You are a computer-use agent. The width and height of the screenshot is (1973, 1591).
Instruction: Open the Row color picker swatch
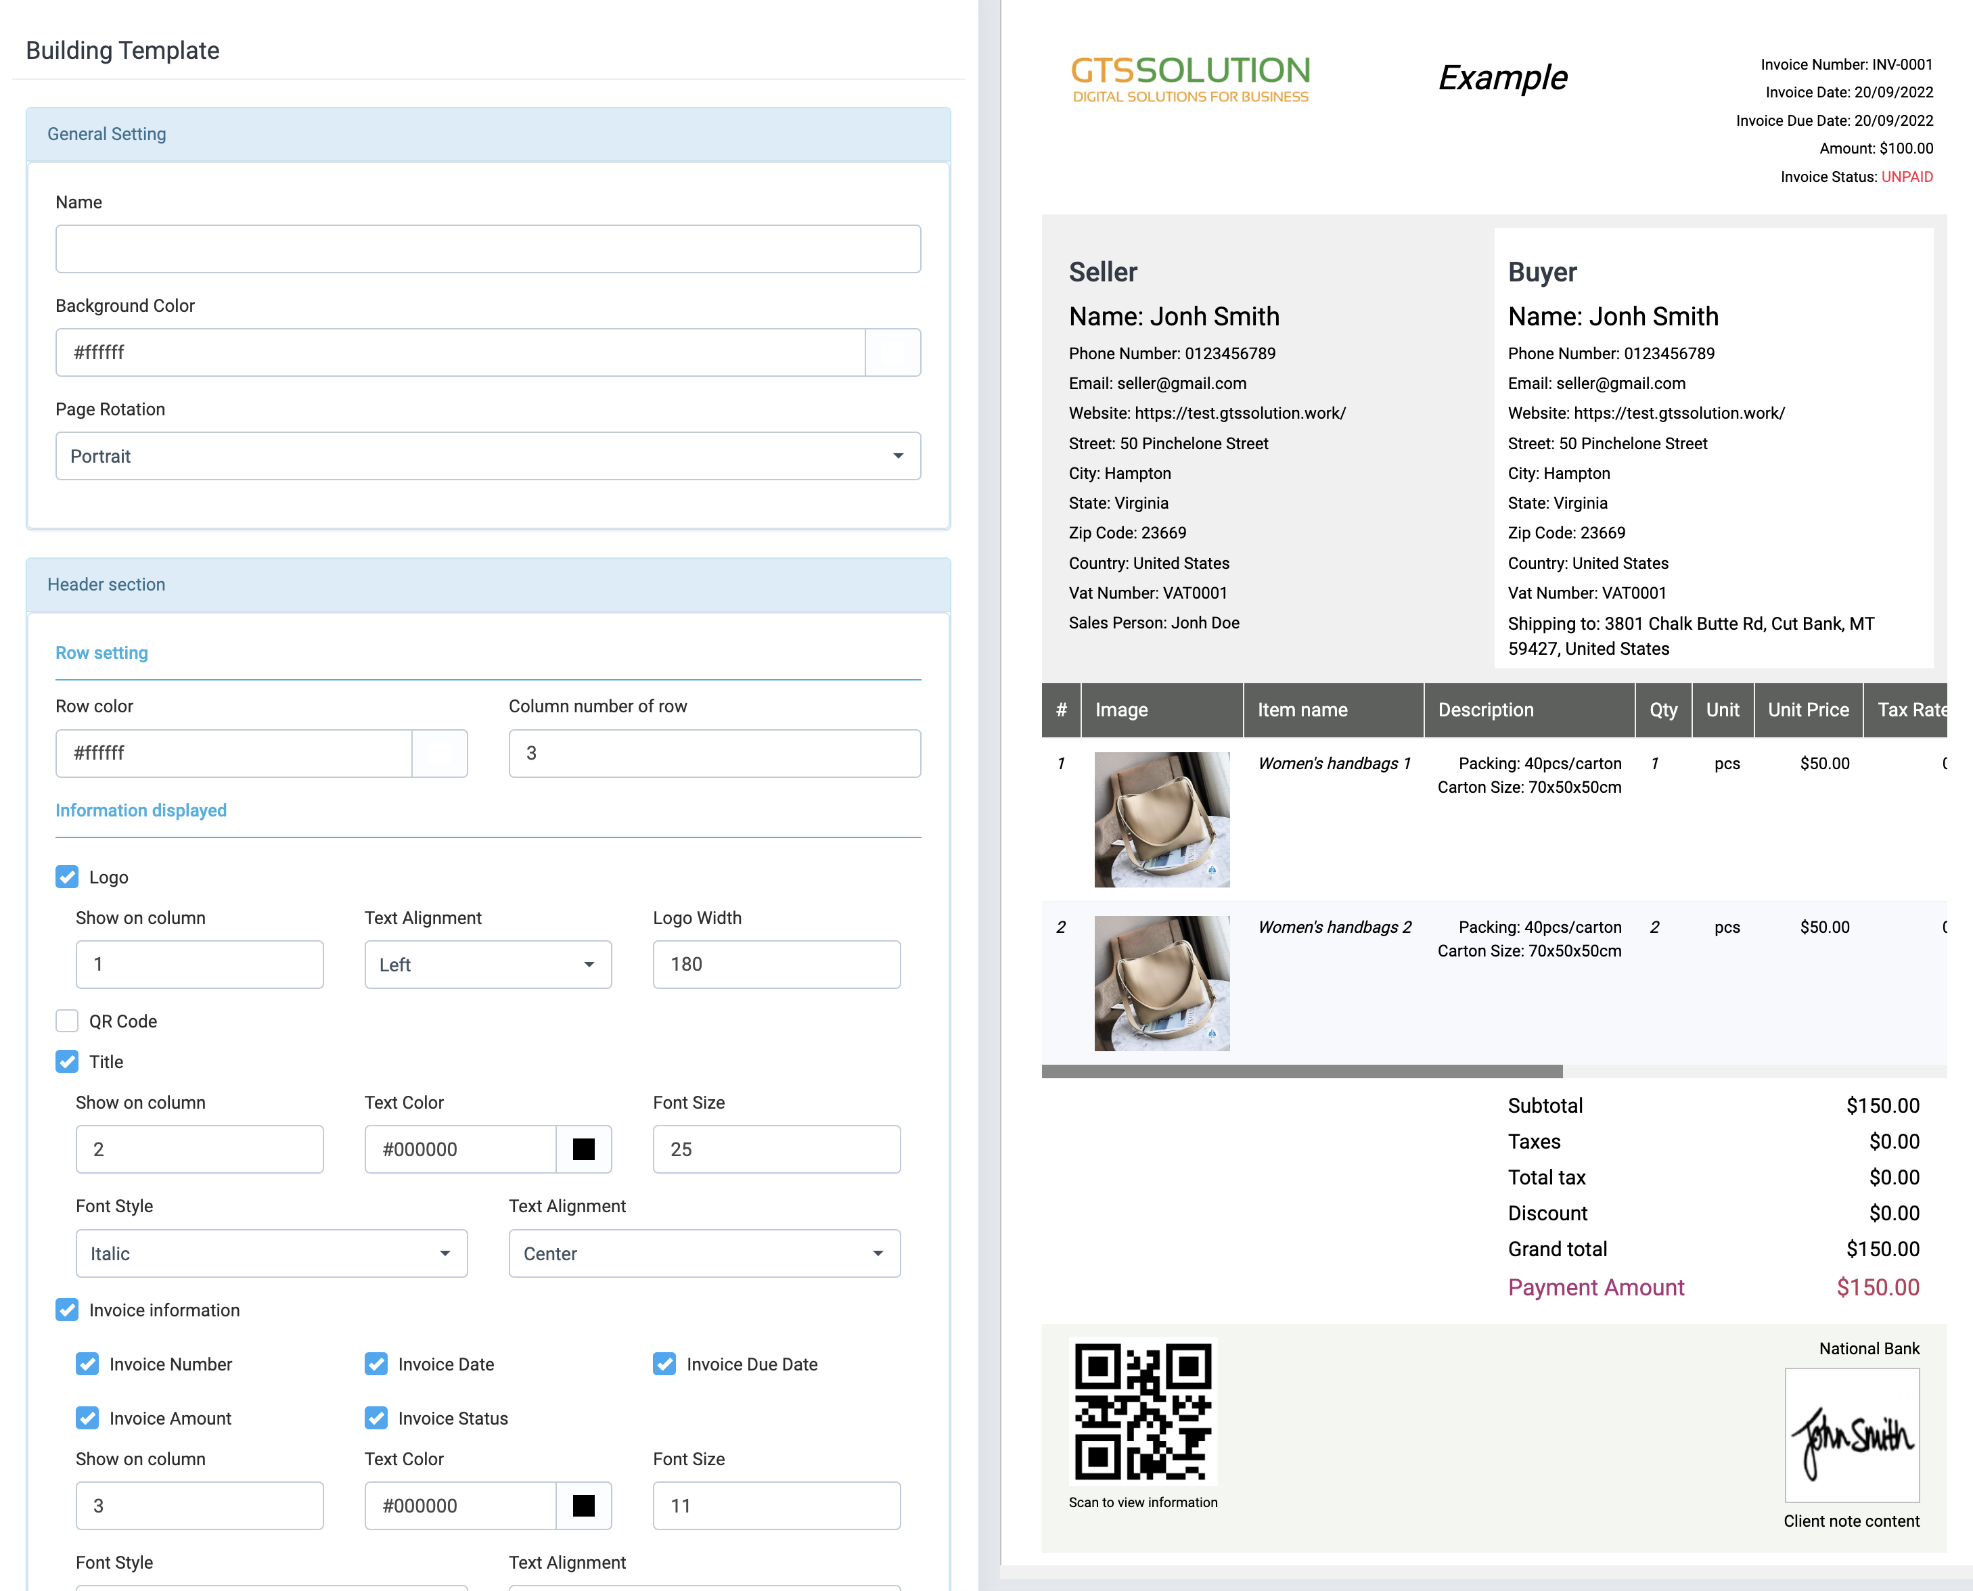coord(440,752)
